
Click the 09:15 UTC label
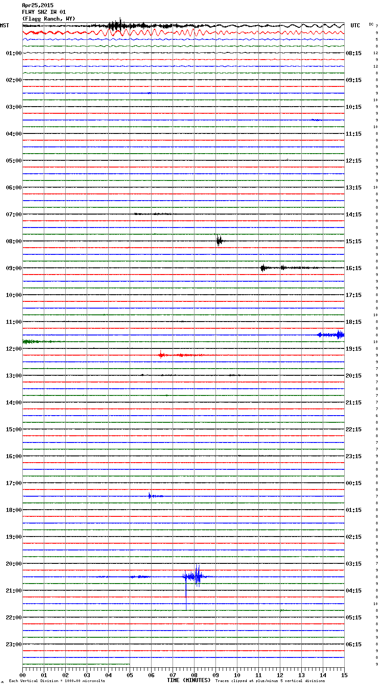pos(354,80)
